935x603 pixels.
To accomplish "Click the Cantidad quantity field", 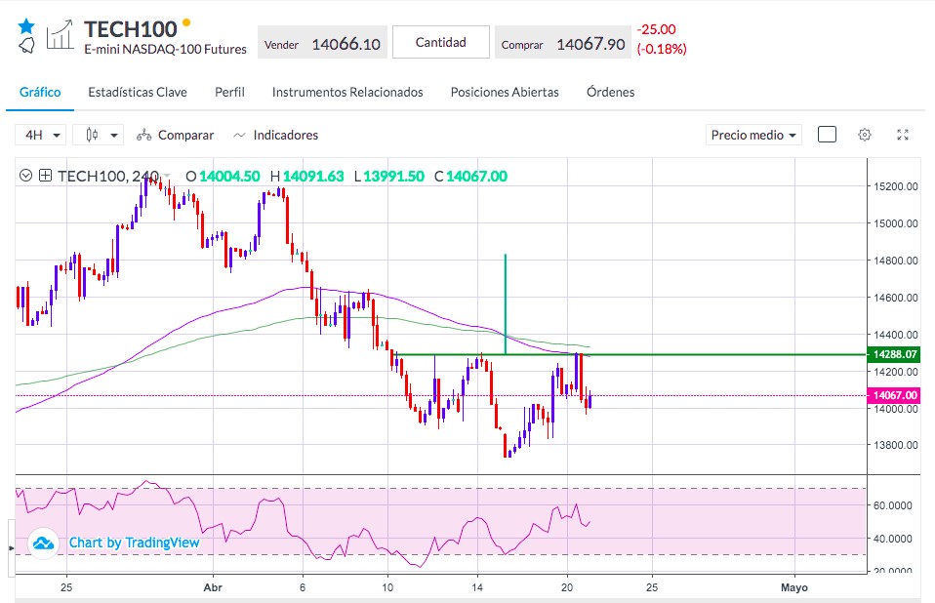I will click(x=441, y=42).
